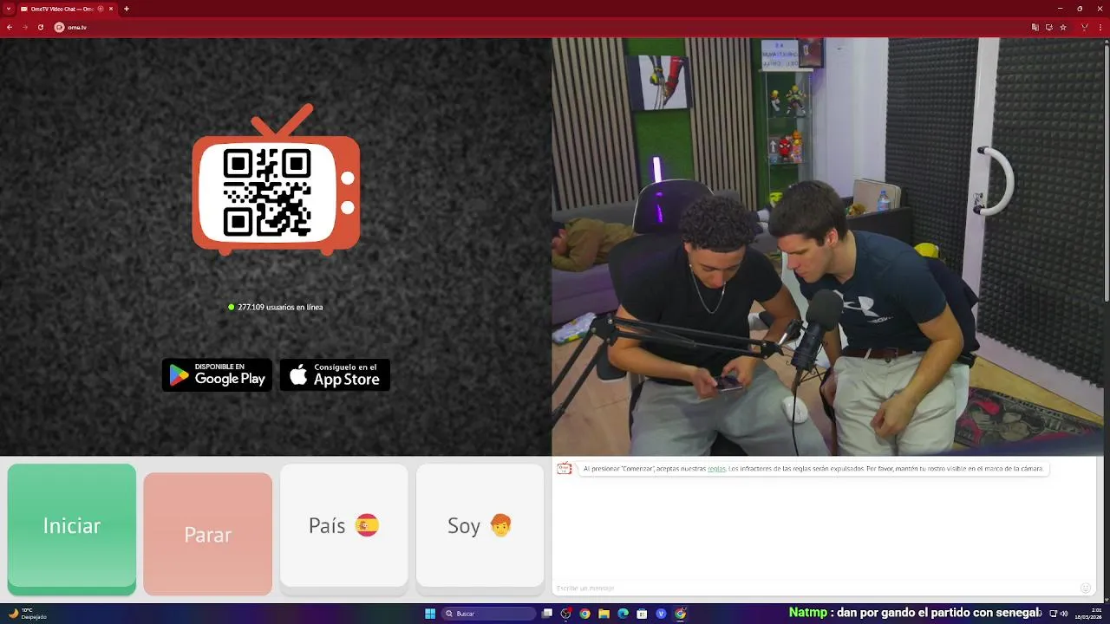Screen dimensions: 1110x624
Task: Open Microsoft Edge from the taskbar
Action: 623,614
